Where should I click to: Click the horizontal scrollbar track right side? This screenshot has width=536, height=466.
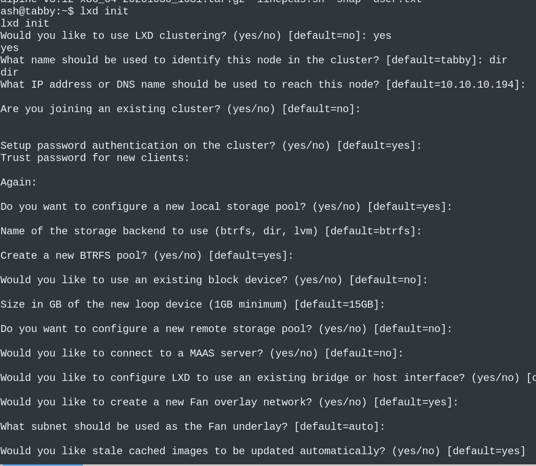tap(306, 465)
